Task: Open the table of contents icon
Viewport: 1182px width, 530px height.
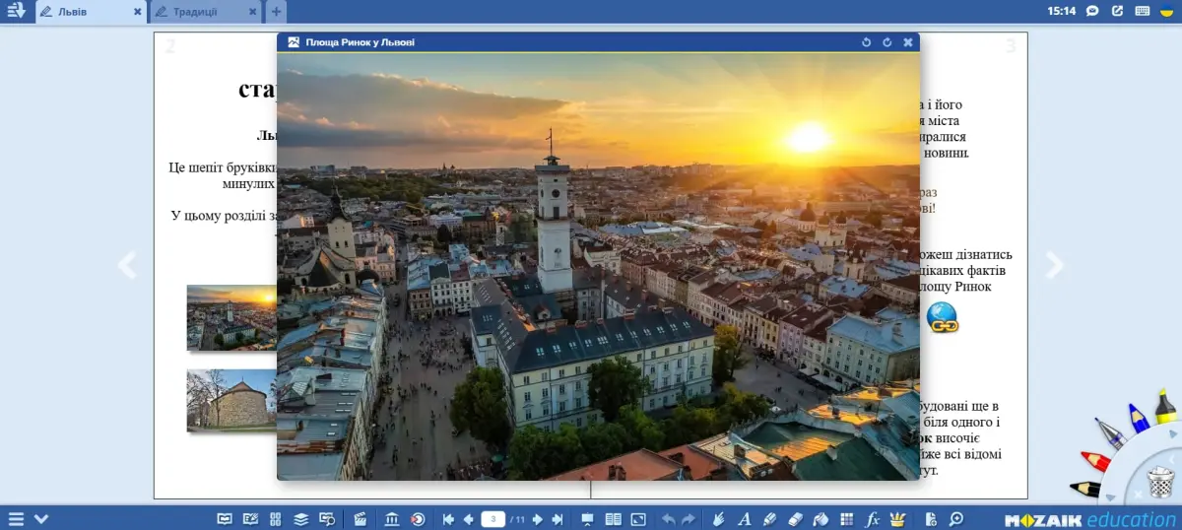Action: [225, 518]
